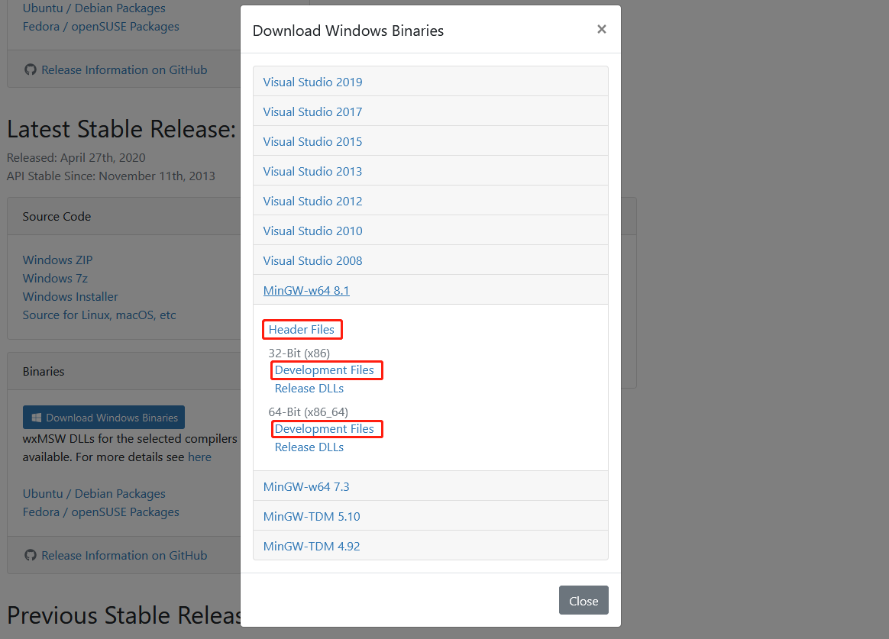Image resolution: width=889 pixels, height=639 pixels.
Task: Open the Windows 7z source link
Action: [55, 278]
